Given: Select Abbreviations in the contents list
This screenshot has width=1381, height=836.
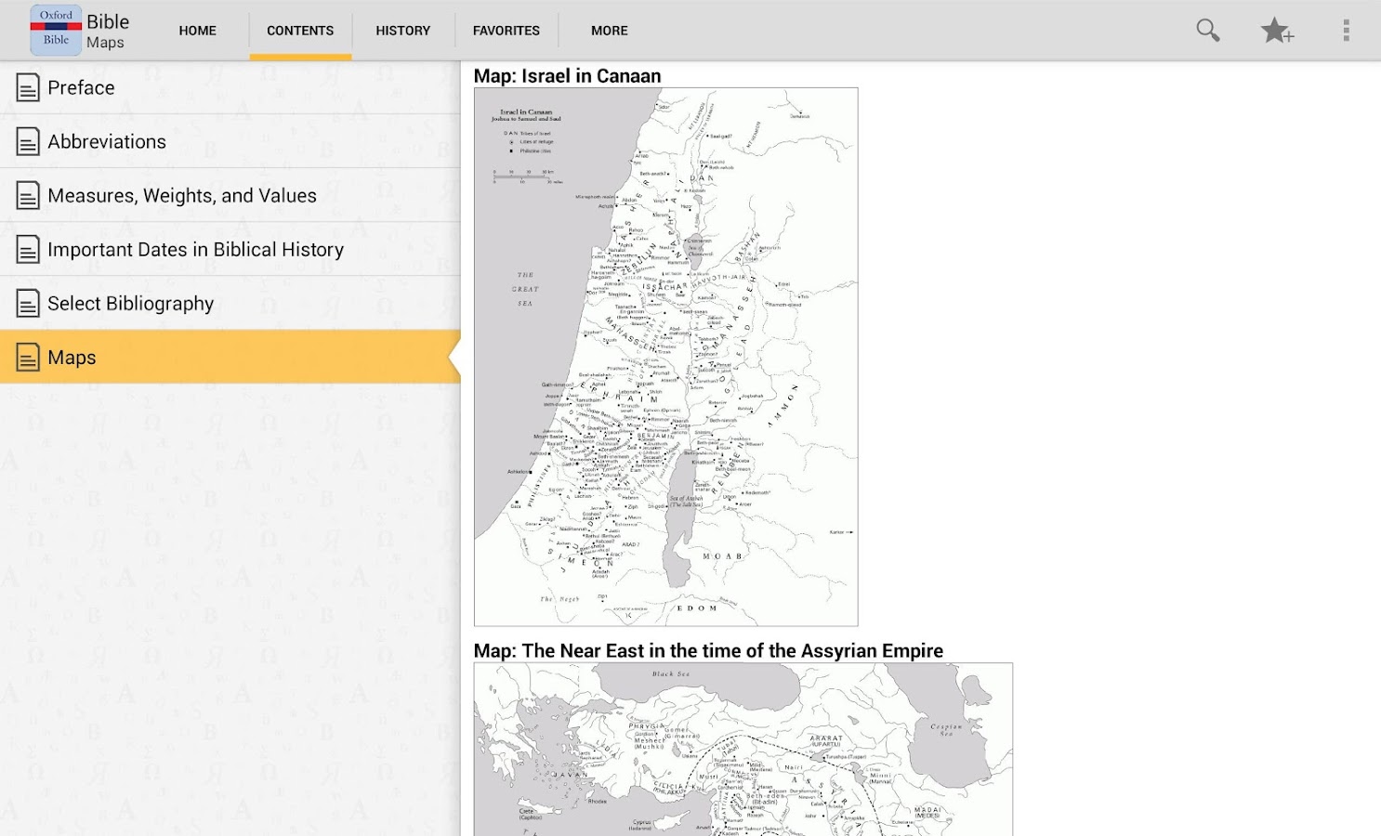Looking at the screenshot, I should coord(230,142).
